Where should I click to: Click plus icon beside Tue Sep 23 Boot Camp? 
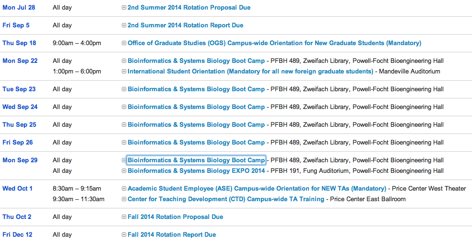124,89
